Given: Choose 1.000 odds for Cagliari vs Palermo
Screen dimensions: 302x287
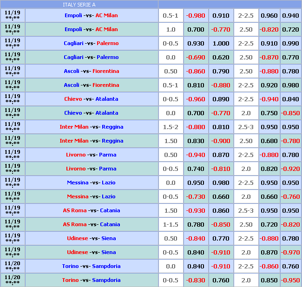Looking at the screenshot, I should point(221,43).
